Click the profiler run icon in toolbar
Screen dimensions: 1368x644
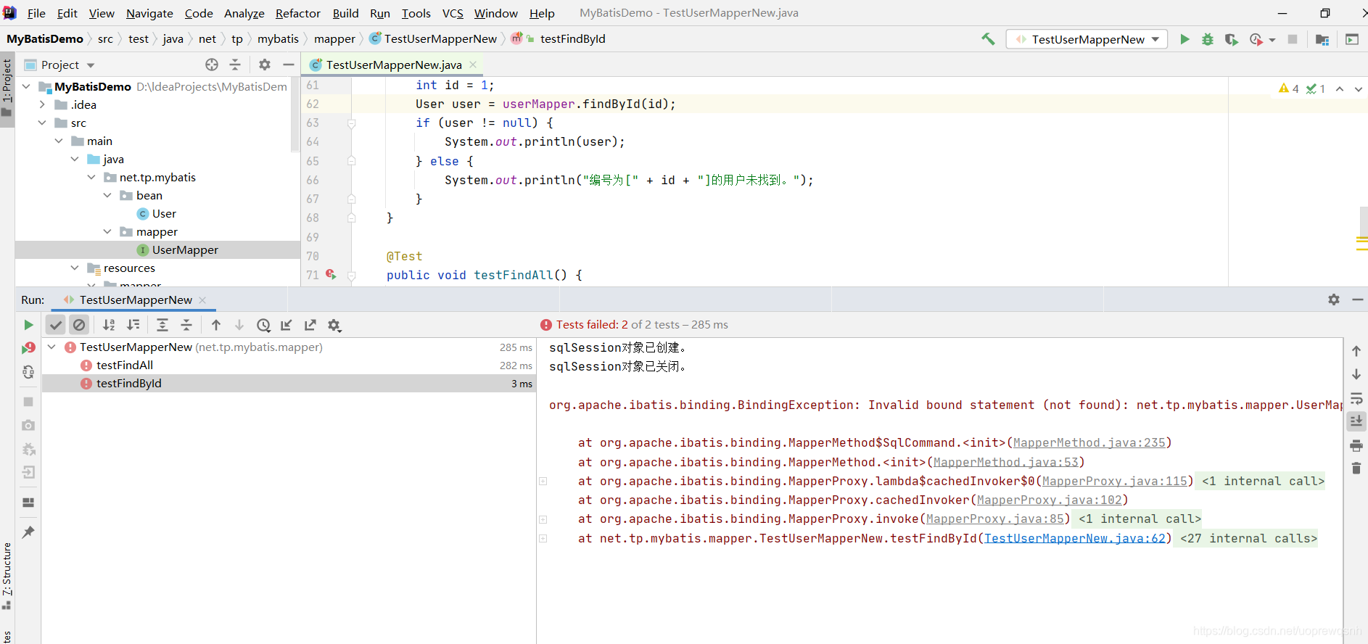1256,39
